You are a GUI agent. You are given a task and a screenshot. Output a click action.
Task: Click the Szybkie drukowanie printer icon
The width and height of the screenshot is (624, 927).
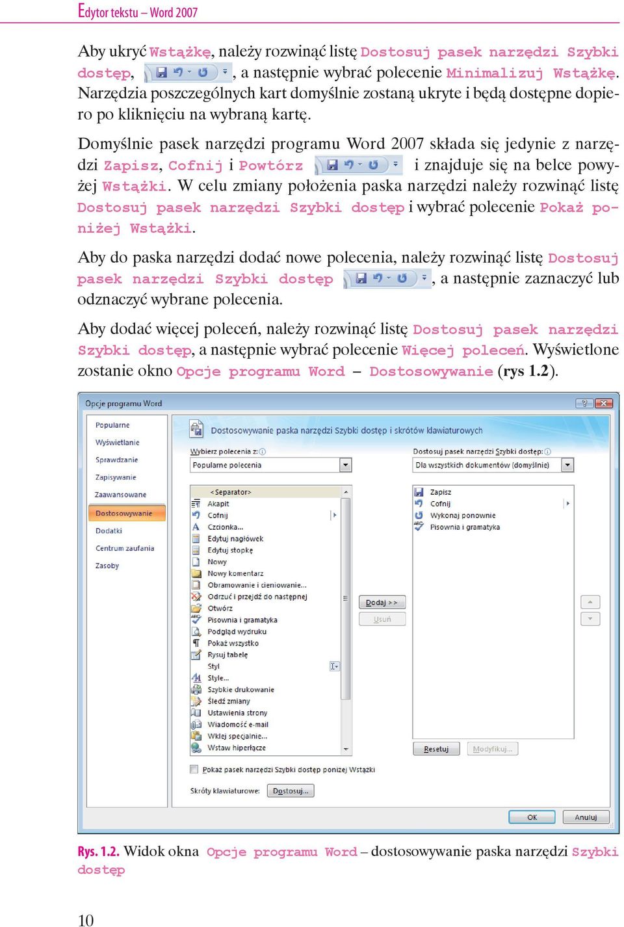coord(196,690)
